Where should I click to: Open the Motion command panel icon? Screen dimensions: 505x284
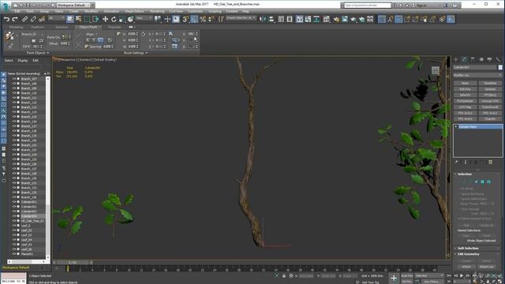[481, 60]
